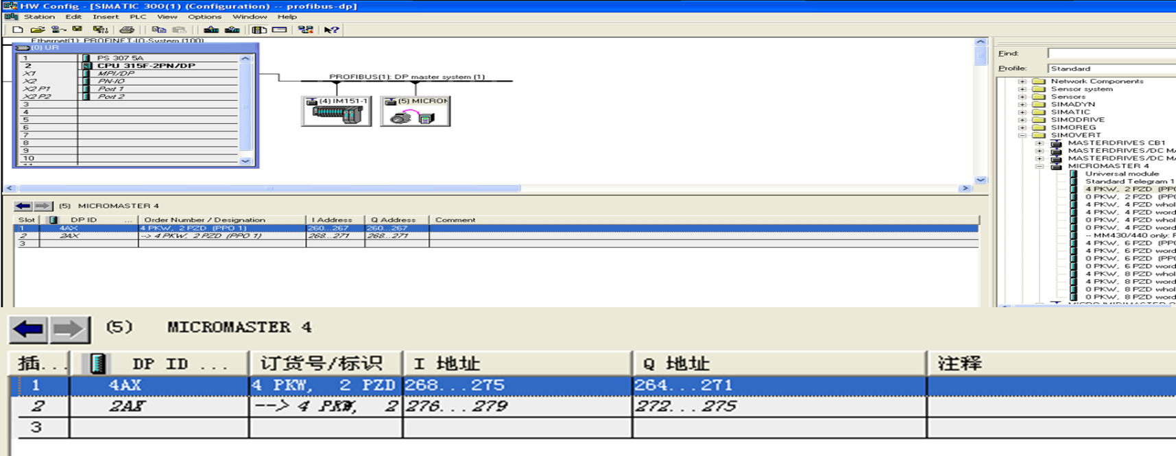1176x456 pixels.
Task: Expand the MASTERDRIVES CB1 node
Action: click(1040, 143)
